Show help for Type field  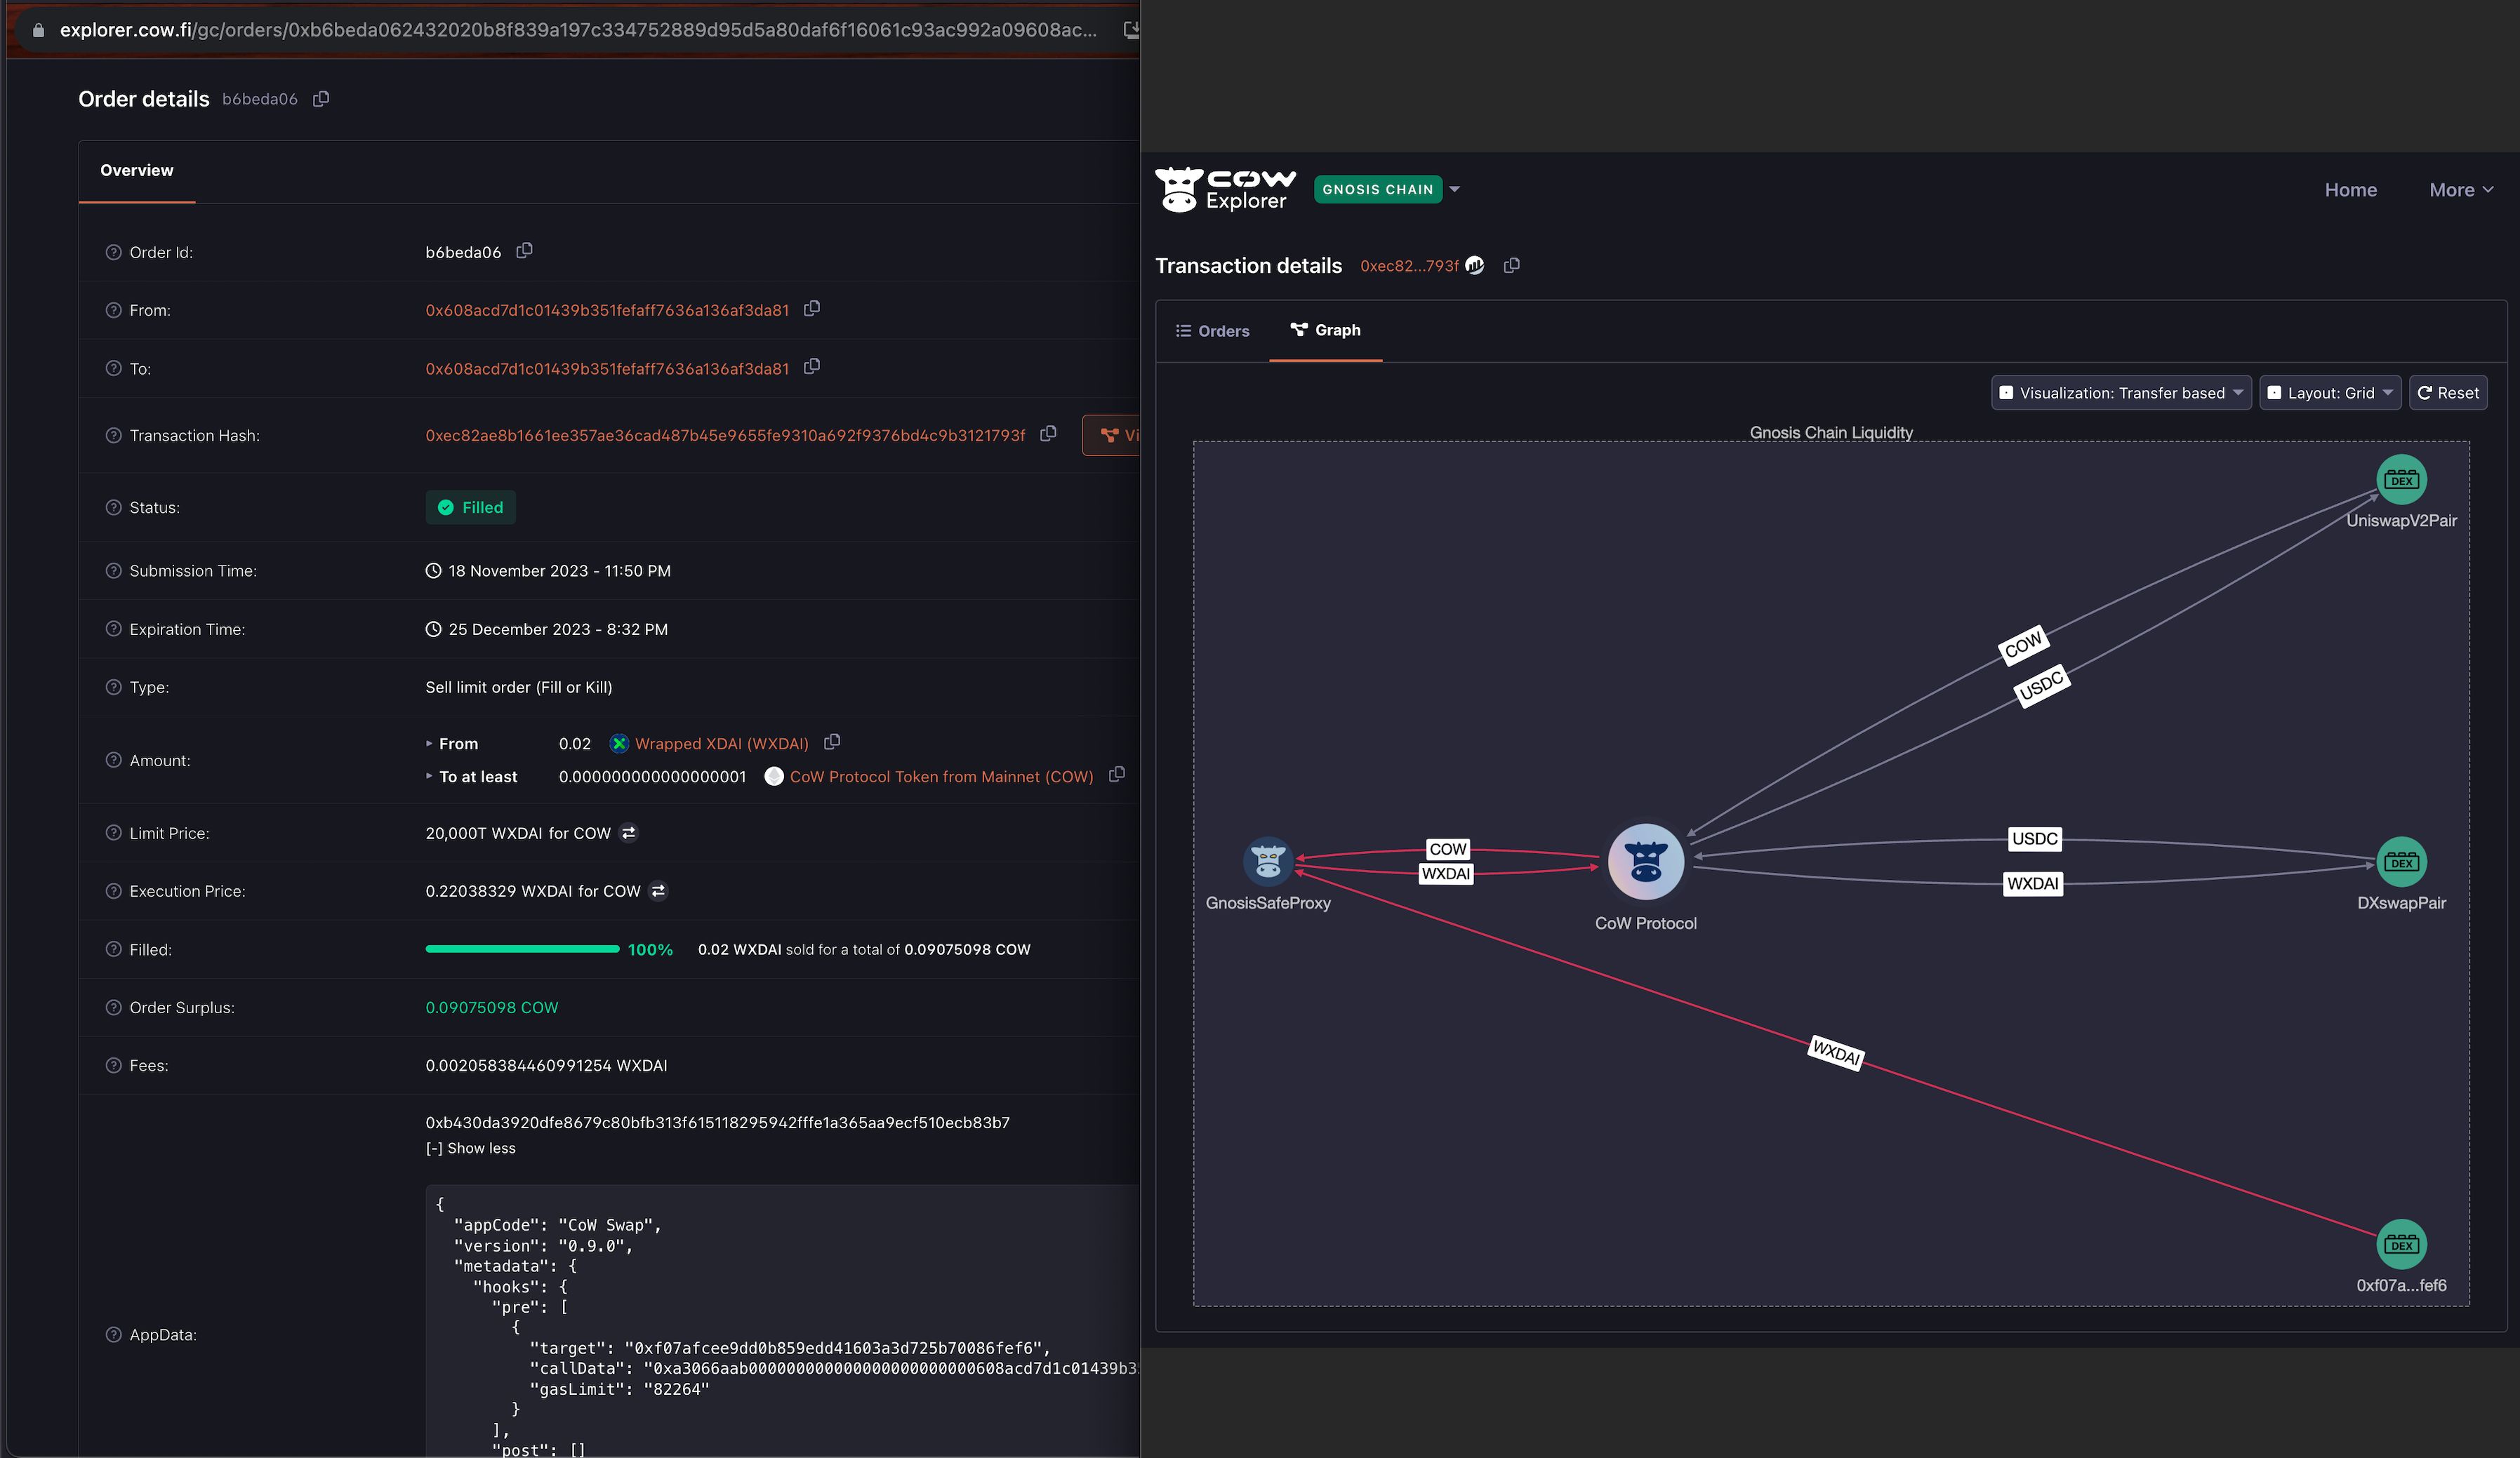[x=113, y=686]
